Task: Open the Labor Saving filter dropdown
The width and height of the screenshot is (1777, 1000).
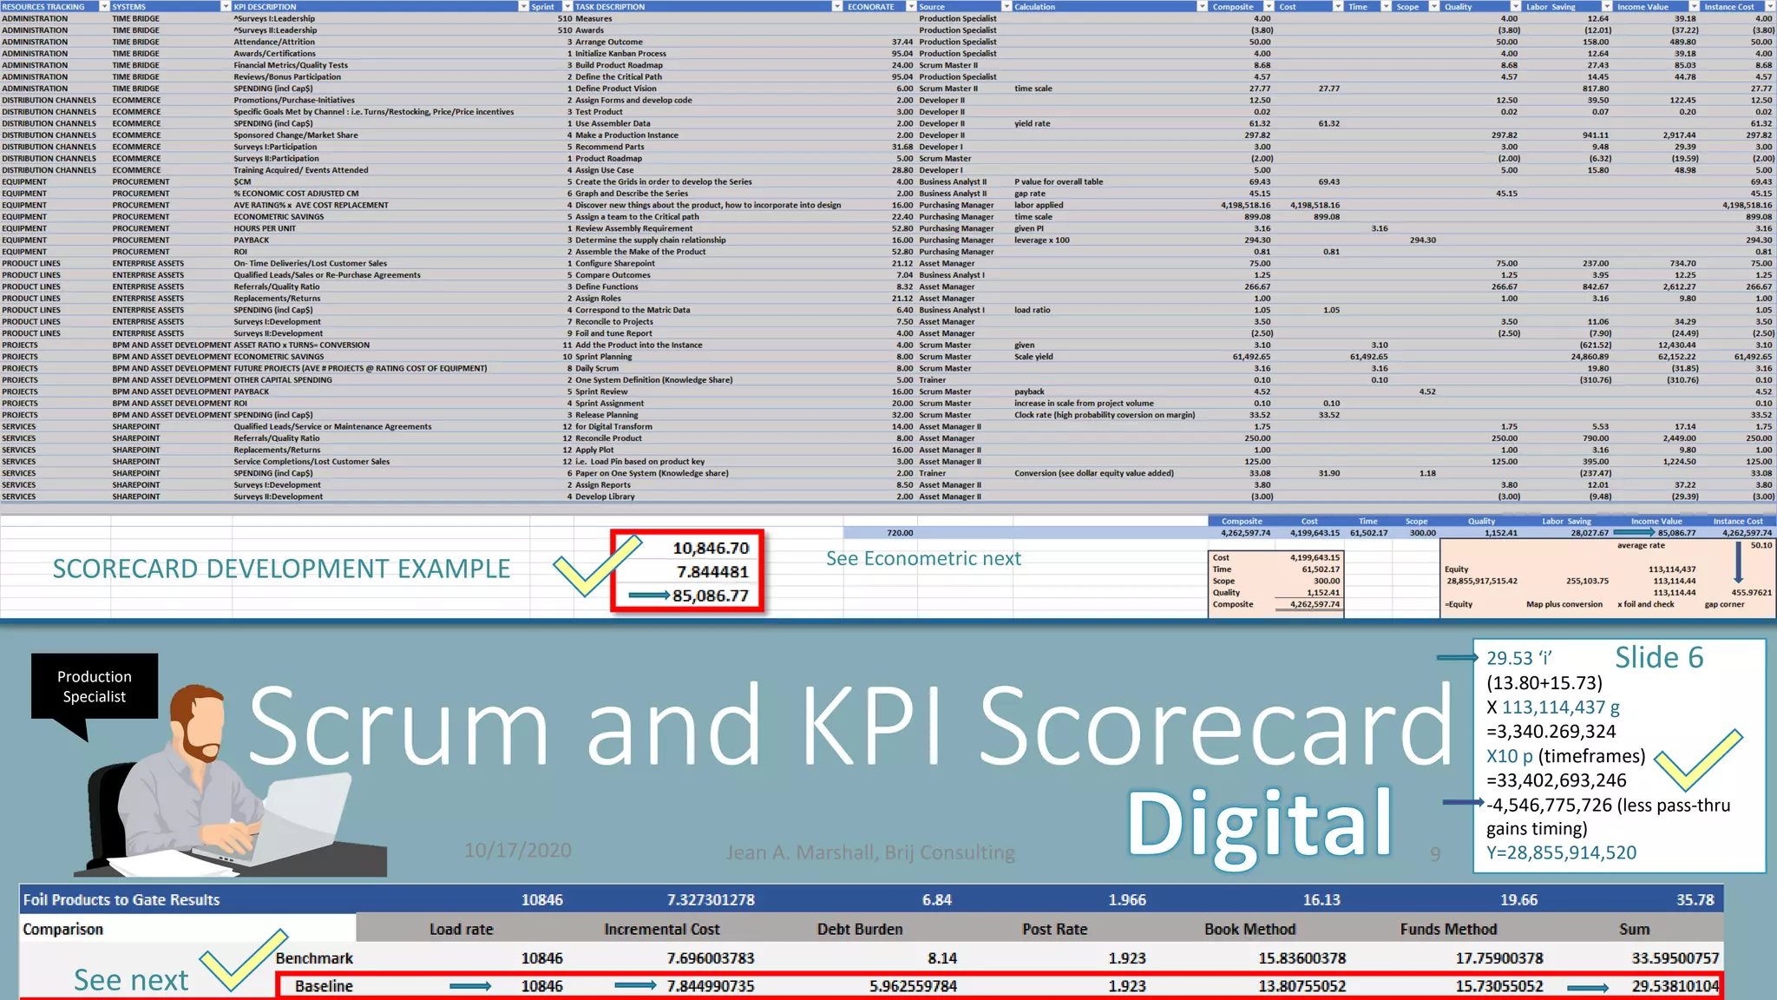Action: pyautogui.click(x=1607, y=6)
